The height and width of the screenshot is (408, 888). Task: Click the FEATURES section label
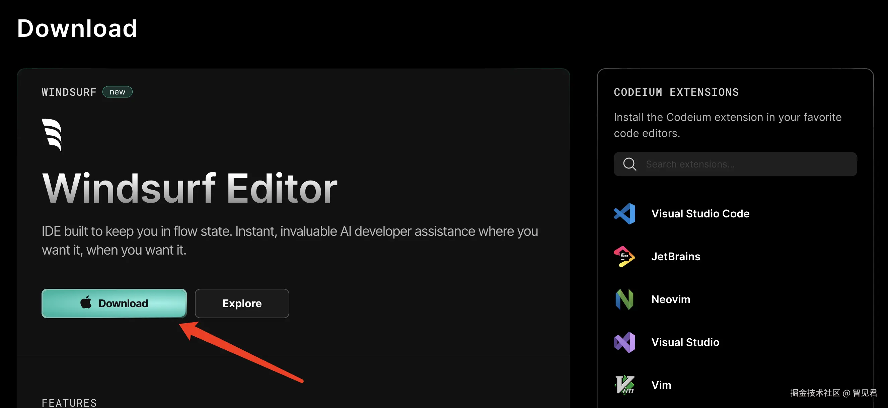pyautogui.click(x=69, y=403)
